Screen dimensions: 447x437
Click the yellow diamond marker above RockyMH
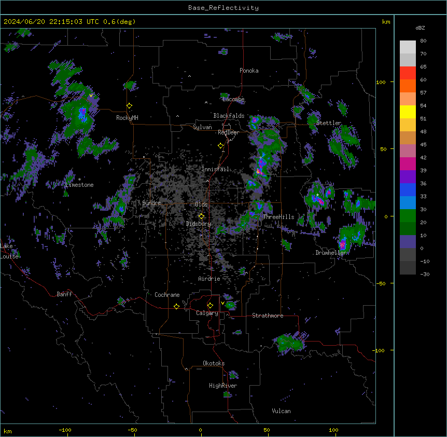click(129, 106)
